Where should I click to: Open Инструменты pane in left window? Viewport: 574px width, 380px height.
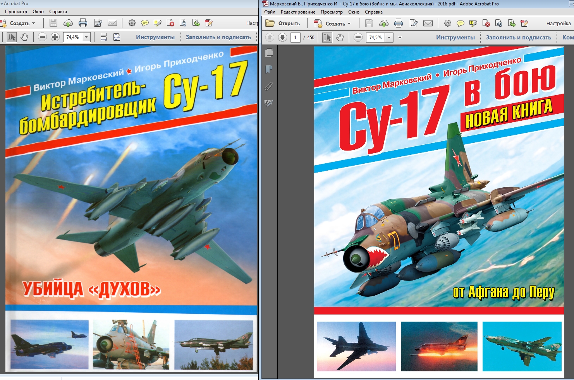click(155, 37)
